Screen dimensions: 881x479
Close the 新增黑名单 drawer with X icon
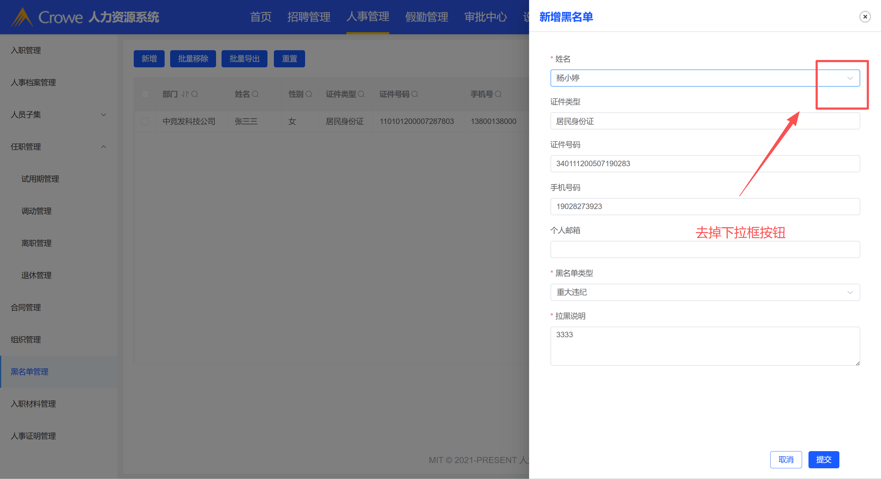(865, 17)
